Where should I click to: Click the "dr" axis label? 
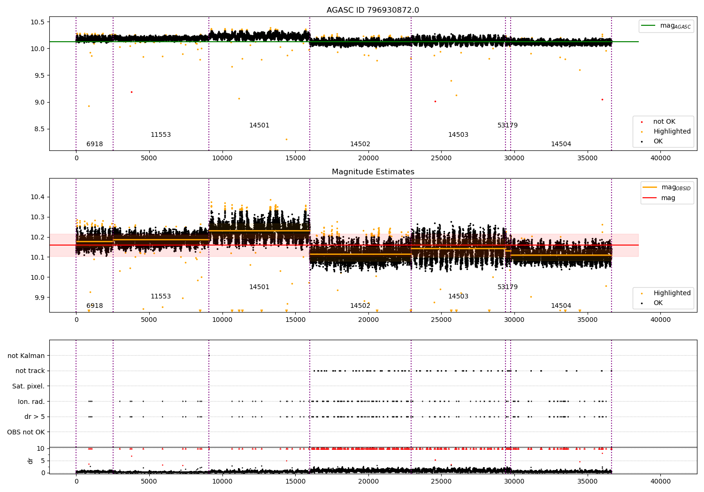point(31,461)
